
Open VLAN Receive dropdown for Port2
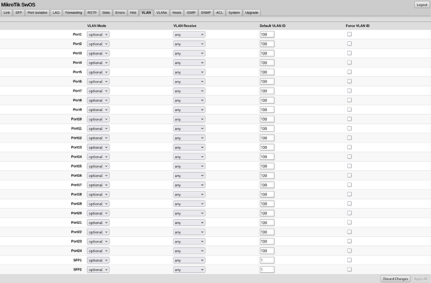[x=189, y=44]
